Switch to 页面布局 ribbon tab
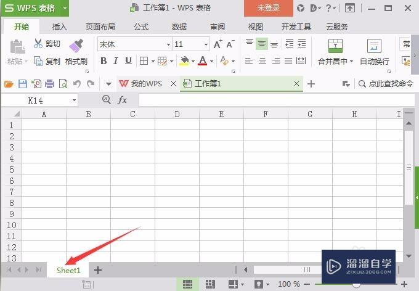419x291 pixels. click(100, 27)
